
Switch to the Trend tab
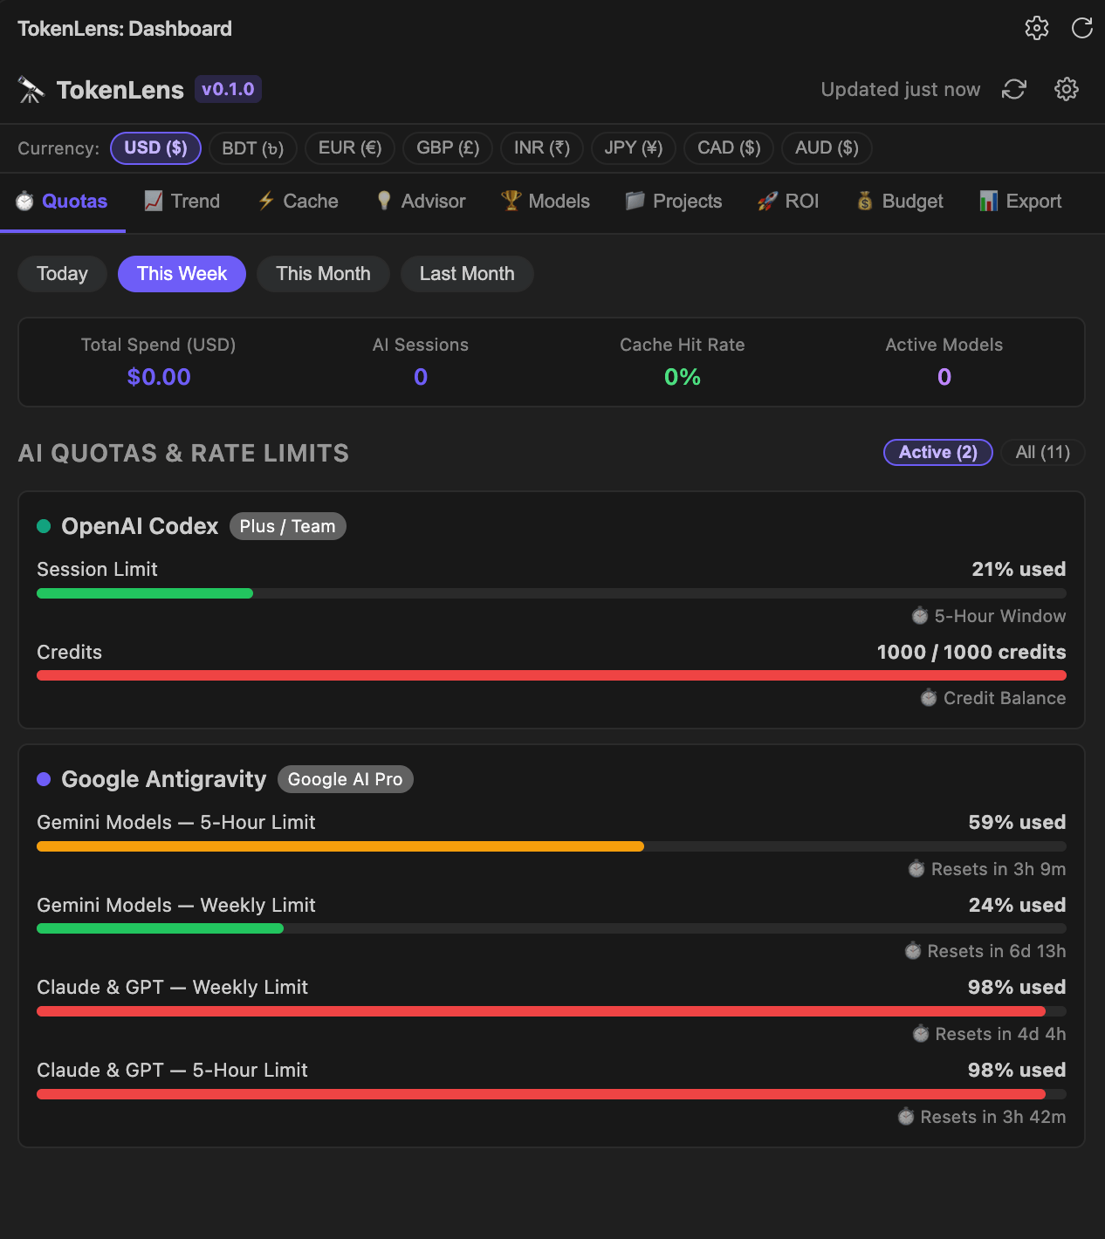click(x=182, y=202)
